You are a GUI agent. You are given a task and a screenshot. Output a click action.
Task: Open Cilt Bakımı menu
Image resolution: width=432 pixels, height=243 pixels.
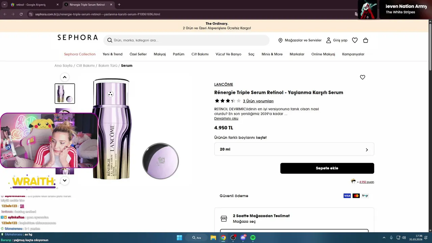coord(200,54)
